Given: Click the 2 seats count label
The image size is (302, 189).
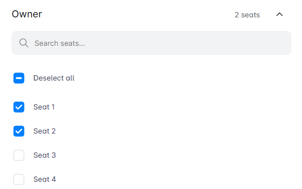Looking at the screenshot, I should coord(247,15).
